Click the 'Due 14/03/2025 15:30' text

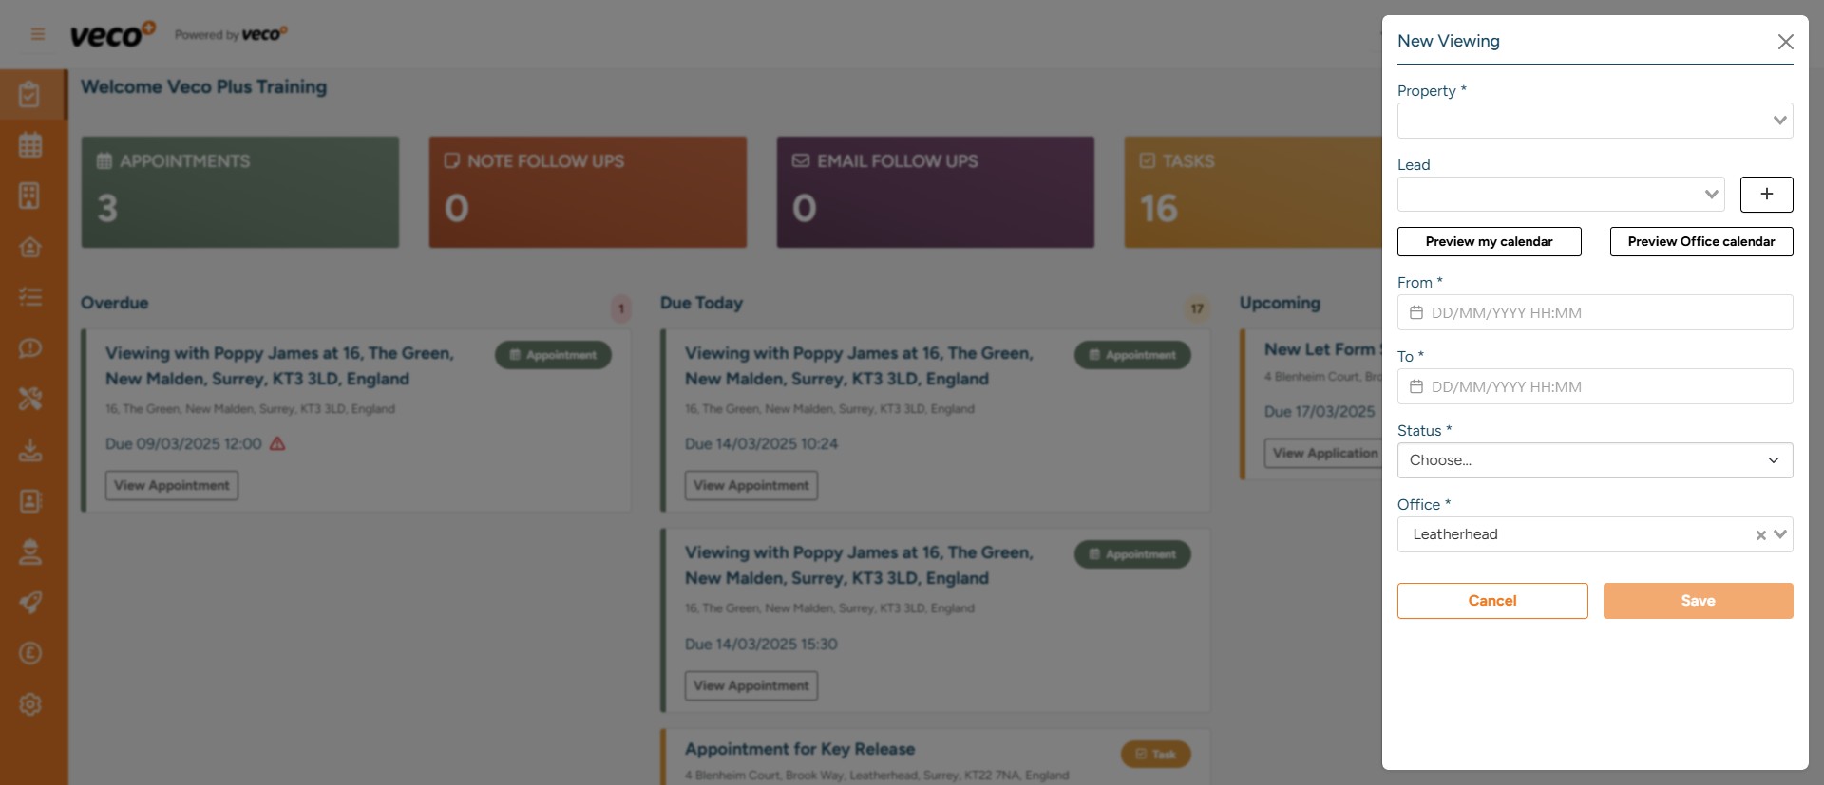(x=762, y=644)
